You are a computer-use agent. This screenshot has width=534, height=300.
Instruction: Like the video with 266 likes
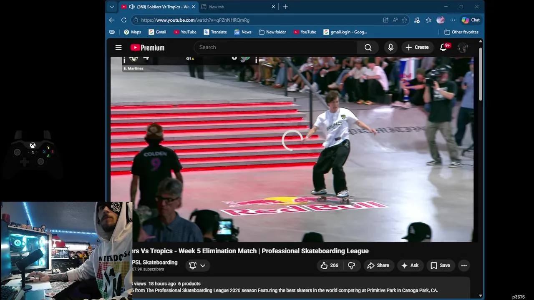tap(330, 265)
